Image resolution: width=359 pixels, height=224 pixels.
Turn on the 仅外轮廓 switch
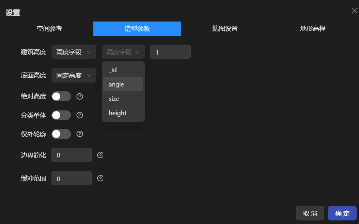click(x=61, y=134)
